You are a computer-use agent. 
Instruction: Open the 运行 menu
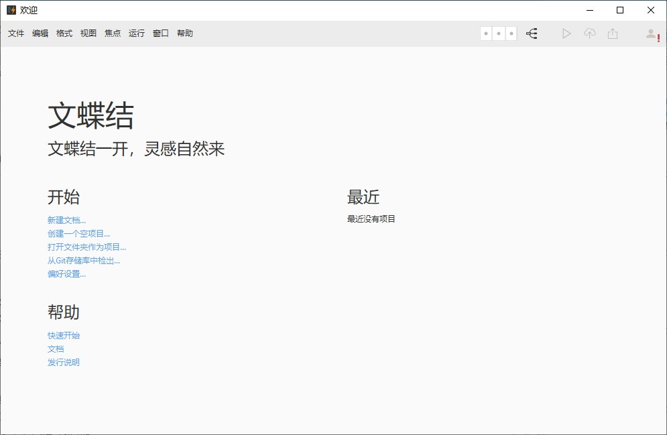pos(136,33)
